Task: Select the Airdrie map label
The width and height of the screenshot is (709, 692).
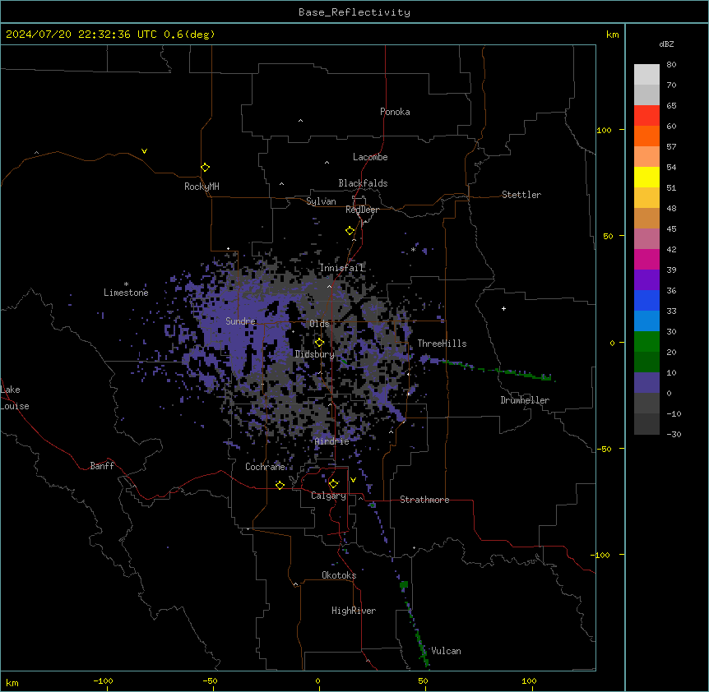Action: [x=331, y=441]
